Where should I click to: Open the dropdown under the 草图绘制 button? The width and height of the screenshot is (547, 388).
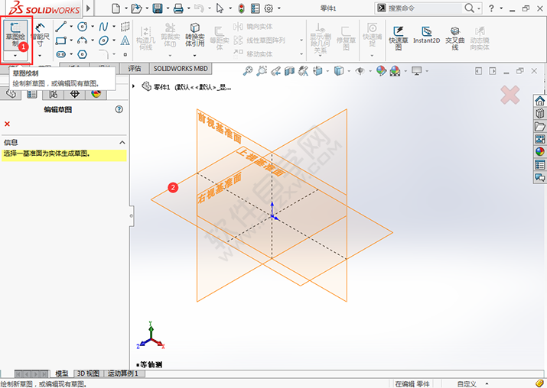pos(15,56)
